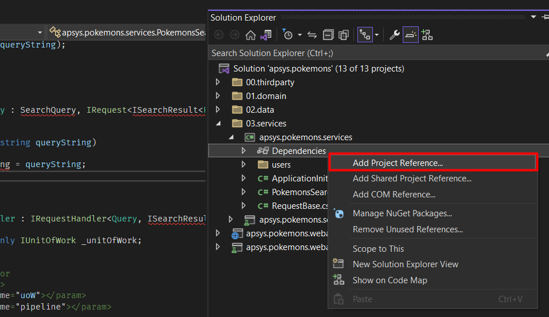Click Sync with Active Document icon
The width and height of the screenshot is (549, 317).
coord(312,35)
